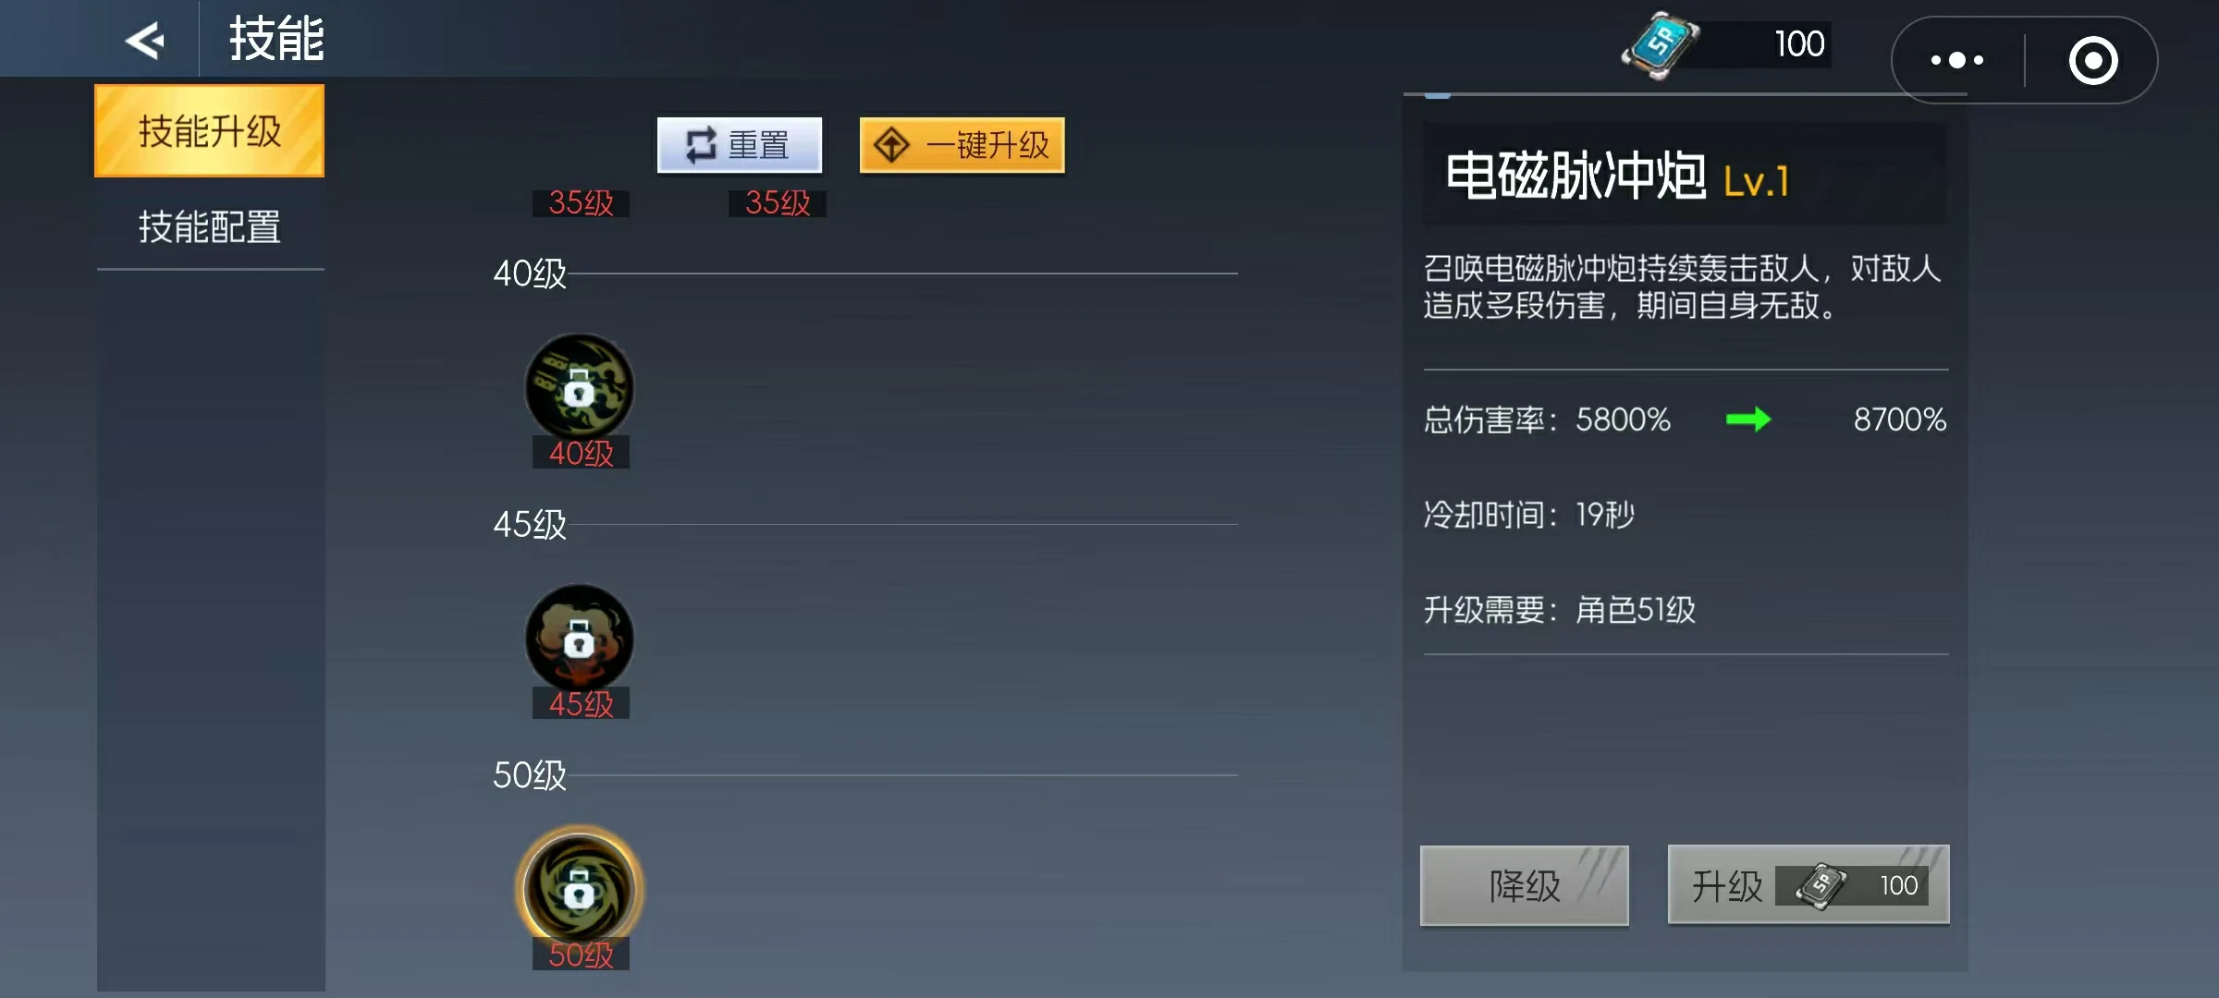Tap the 电磁脉冲炮 Lv.1 skill title
Image resolution: width=2219 pixels, height=998 pixels.
[1618, 176]
